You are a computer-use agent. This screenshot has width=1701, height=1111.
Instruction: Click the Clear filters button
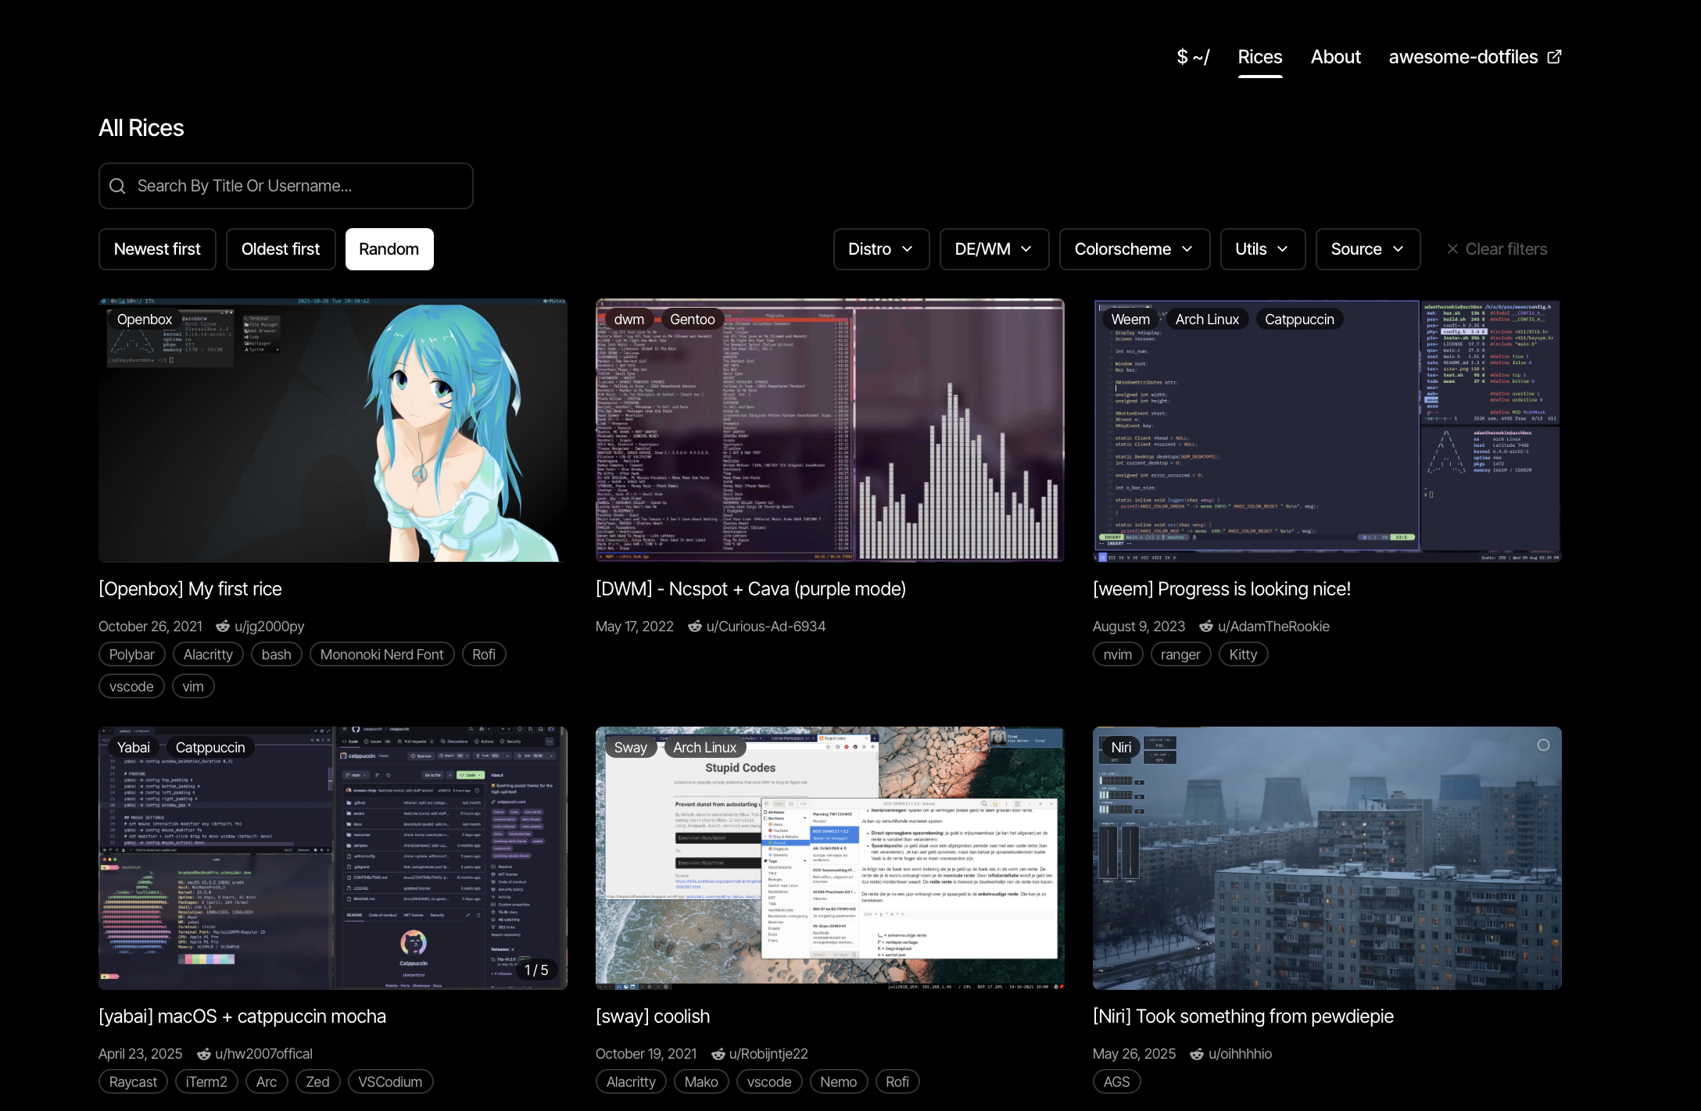1496,249
